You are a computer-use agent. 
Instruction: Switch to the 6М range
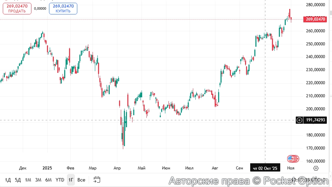click(48, 180)
